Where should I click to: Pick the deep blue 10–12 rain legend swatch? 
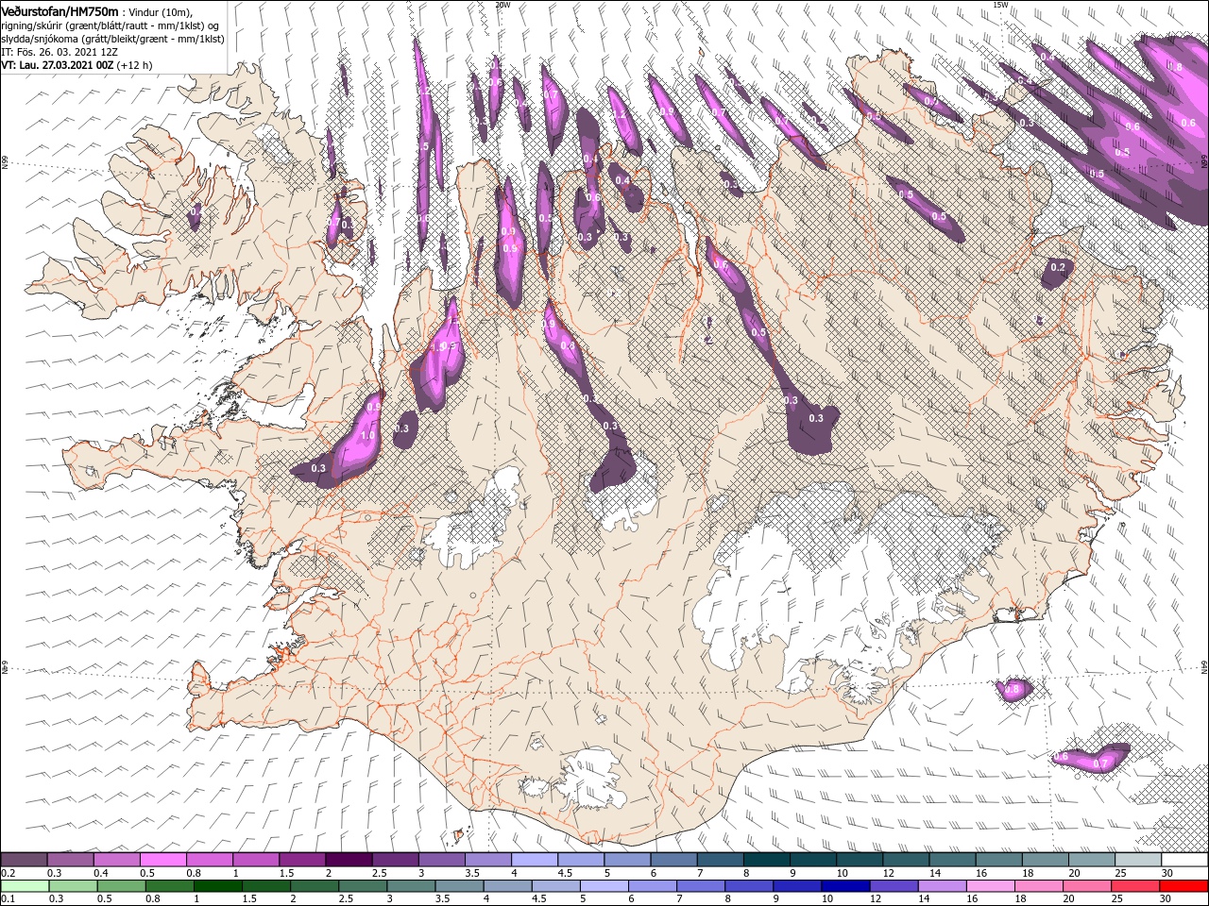844,886
